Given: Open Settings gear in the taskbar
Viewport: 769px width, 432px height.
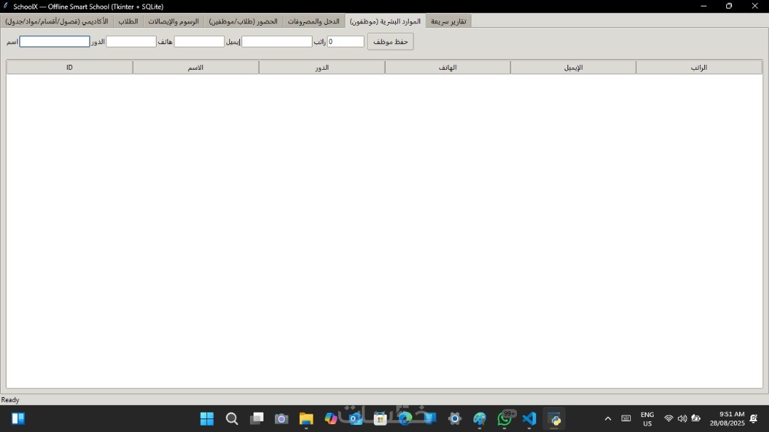Looking at the screenshot, I should tap(454, 418).
